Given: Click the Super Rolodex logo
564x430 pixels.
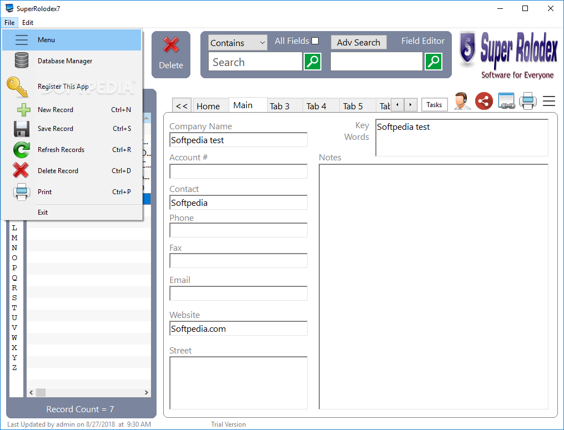Looking at the screenshot, I should (x=508, y=55).
